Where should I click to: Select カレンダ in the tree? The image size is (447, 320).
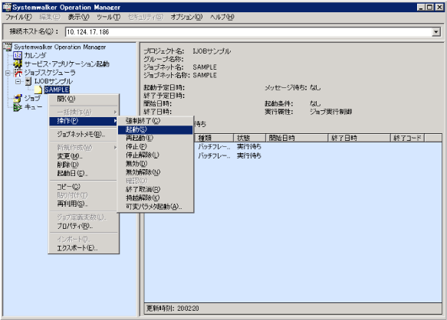[35, 55]
